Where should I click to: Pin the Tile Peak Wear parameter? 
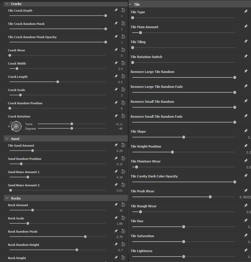(246, 191)
